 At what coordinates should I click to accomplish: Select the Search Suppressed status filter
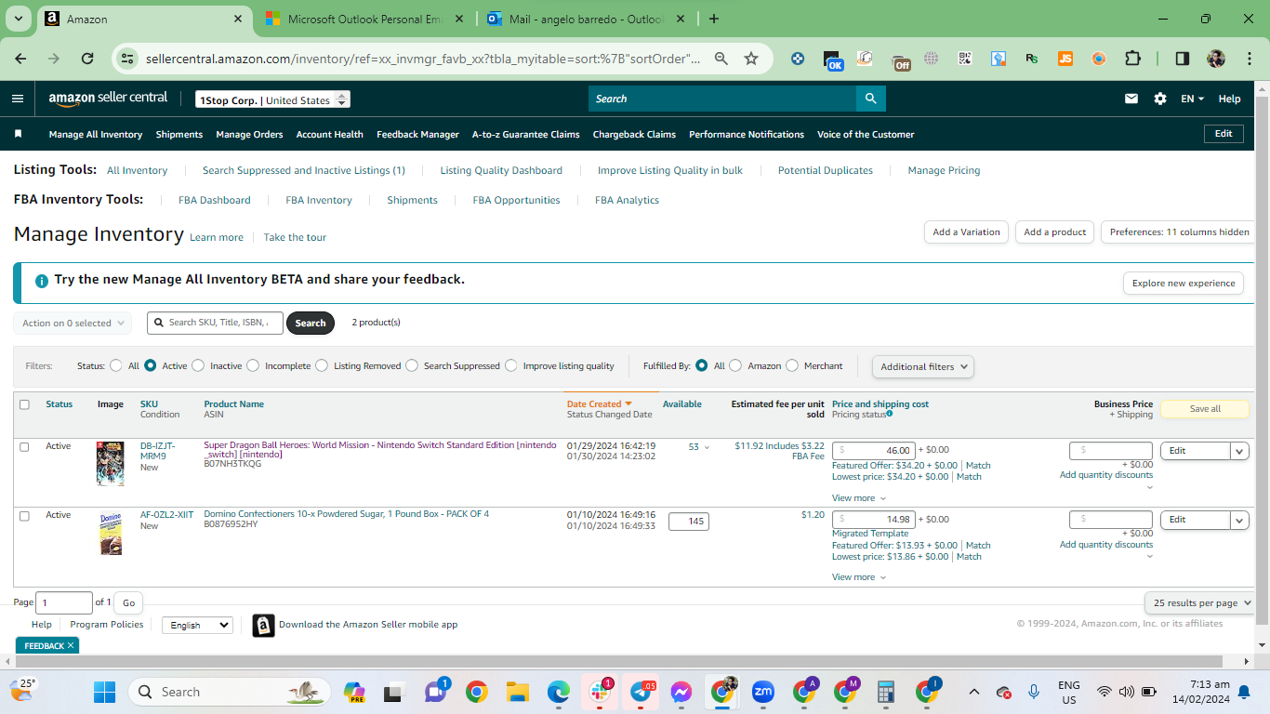tap(412, 365)
